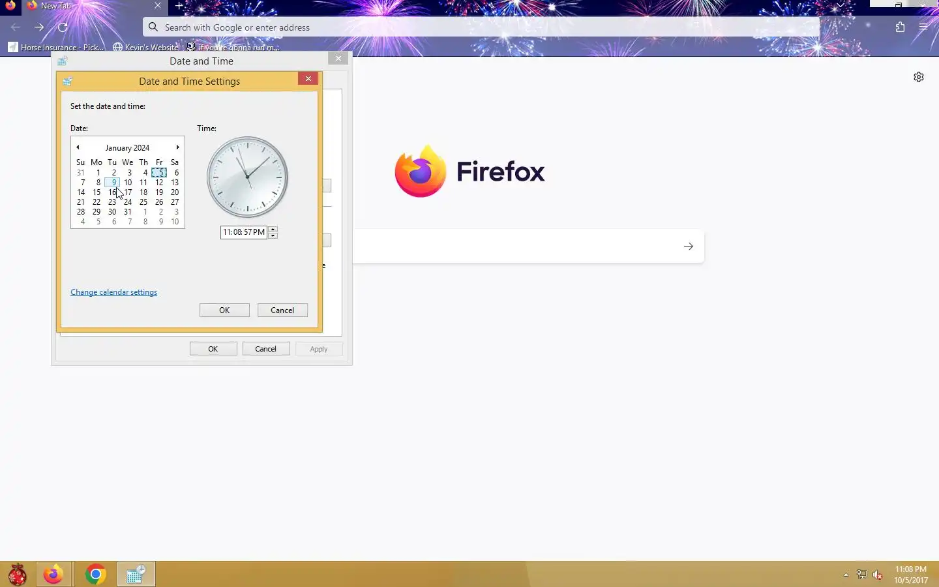The image size is (939, 587).
Task: Click the new tab search submit arrow
Action: [x=689, y=247]
